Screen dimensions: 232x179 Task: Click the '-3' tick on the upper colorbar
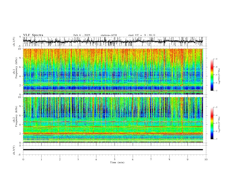coord(216,59)
